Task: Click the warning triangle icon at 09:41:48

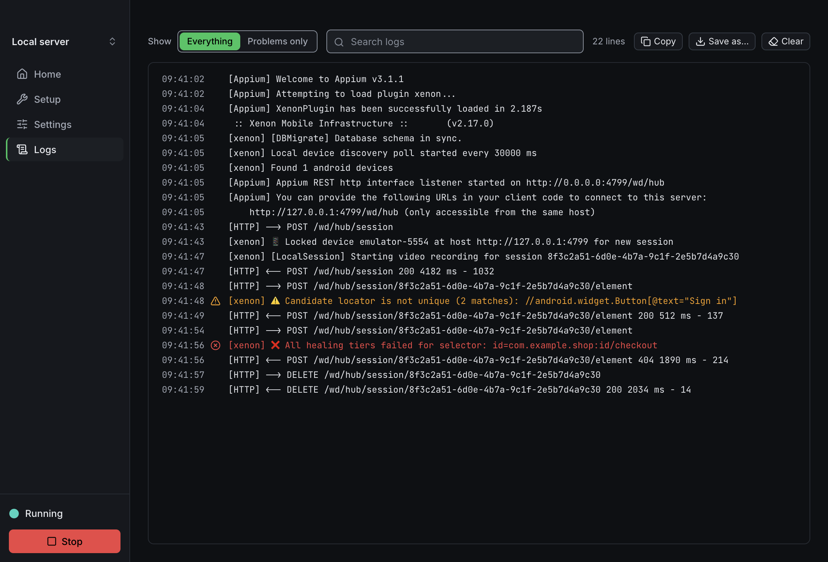Action: (x=216, y=301)
